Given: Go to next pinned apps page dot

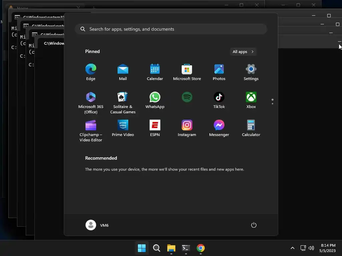Looking at the screenshot, I should point(273,104).
